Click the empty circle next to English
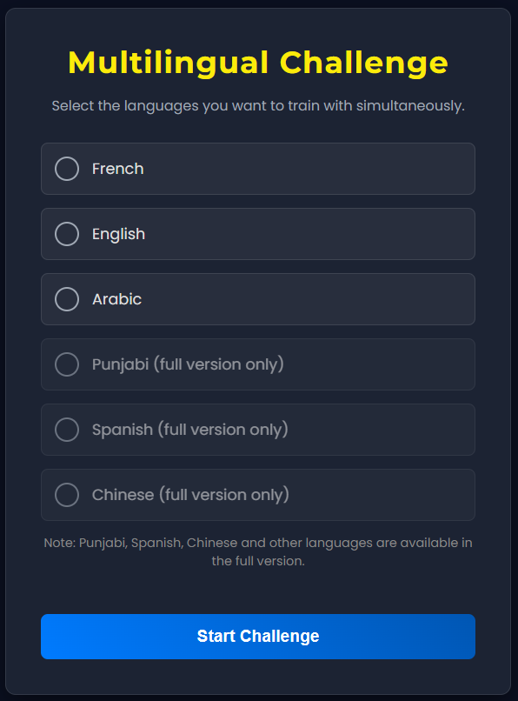 pos(67,234)
